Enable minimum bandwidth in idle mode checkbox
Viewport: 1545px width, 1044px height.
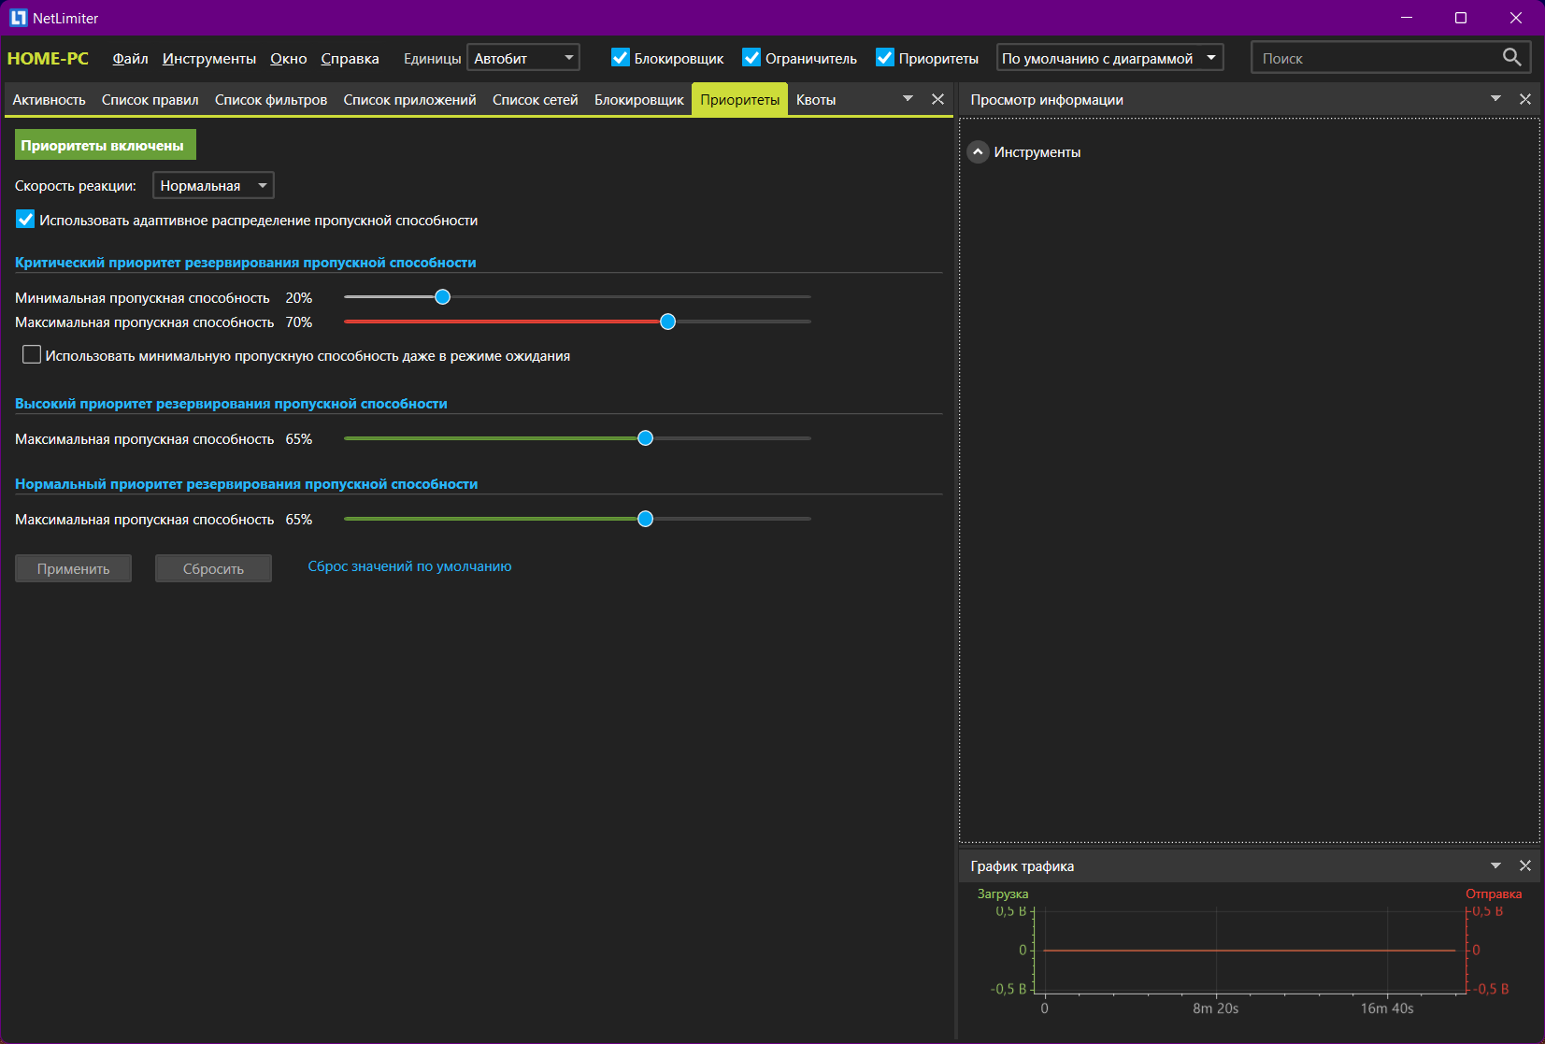pos(32,355)
